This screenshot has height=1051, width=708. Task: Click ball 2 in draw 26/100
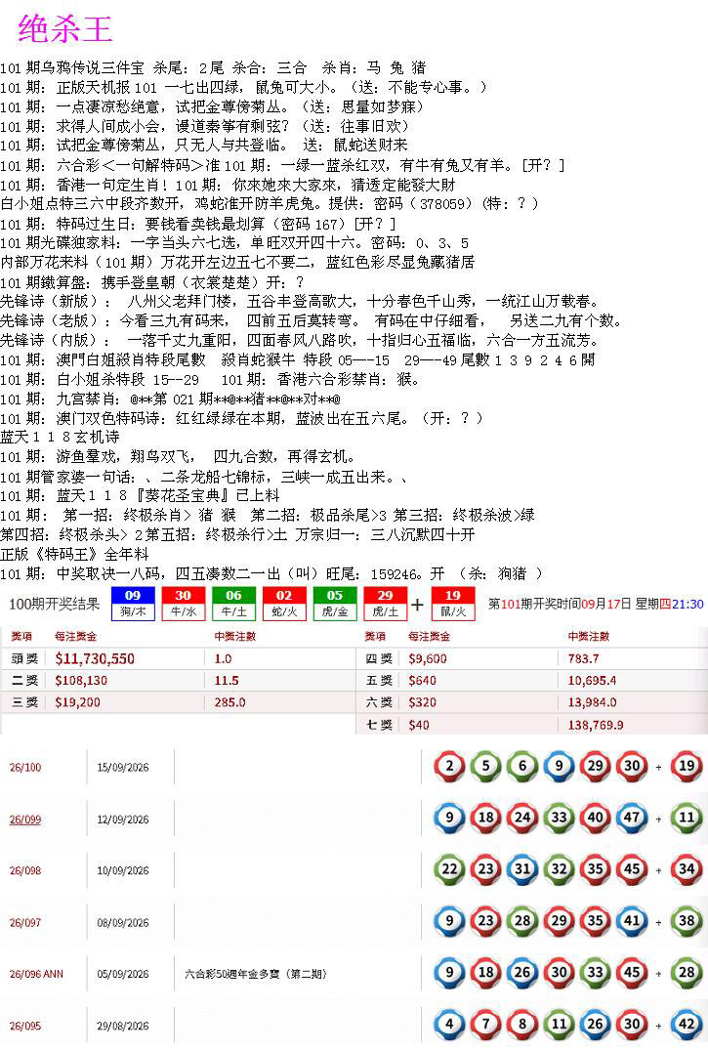pos(449,766)
